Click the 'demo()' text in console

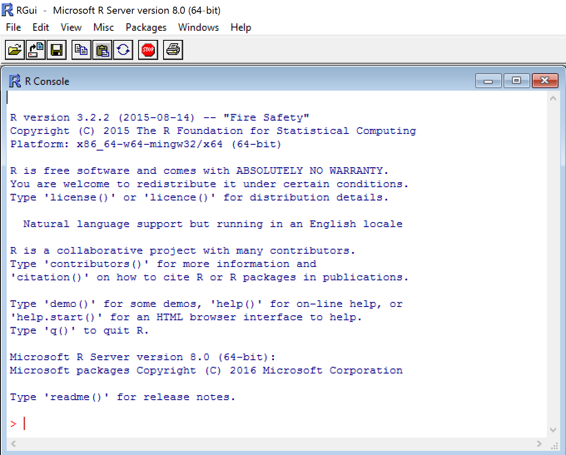(70, 304)
